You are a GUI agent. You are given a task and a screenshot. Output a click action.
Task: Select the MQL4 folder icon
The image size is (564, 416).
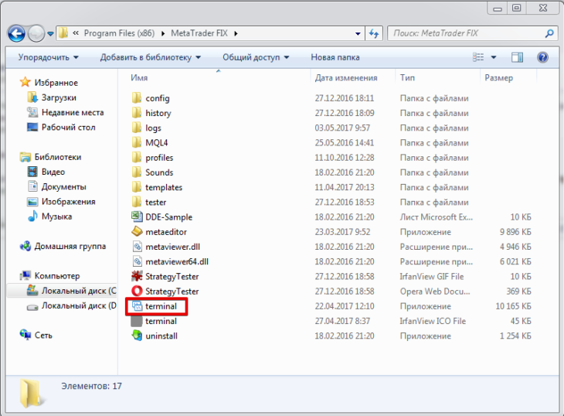pos(136,142)
